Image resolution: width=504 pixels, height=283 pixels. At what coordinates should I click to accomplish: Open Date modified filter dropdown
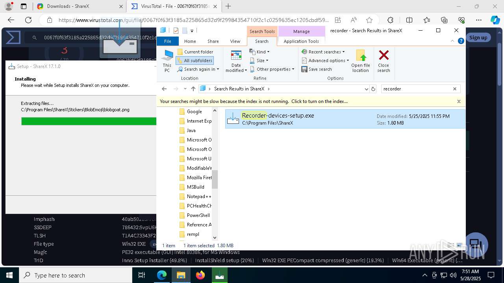coord(236,61)
